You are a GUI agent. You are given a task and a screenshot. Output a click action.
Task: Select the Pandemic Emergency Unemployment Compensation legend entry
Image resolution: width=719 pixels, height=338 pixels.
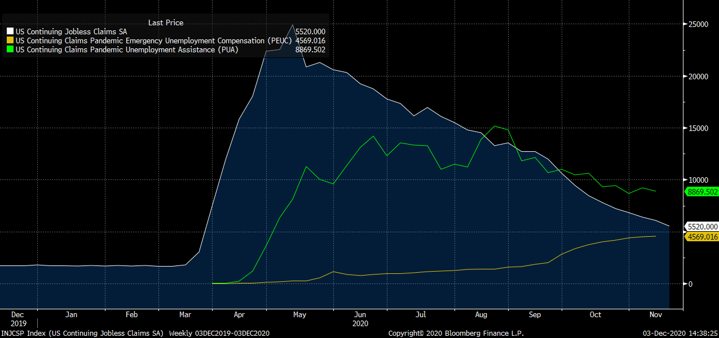tap(153, 41)
